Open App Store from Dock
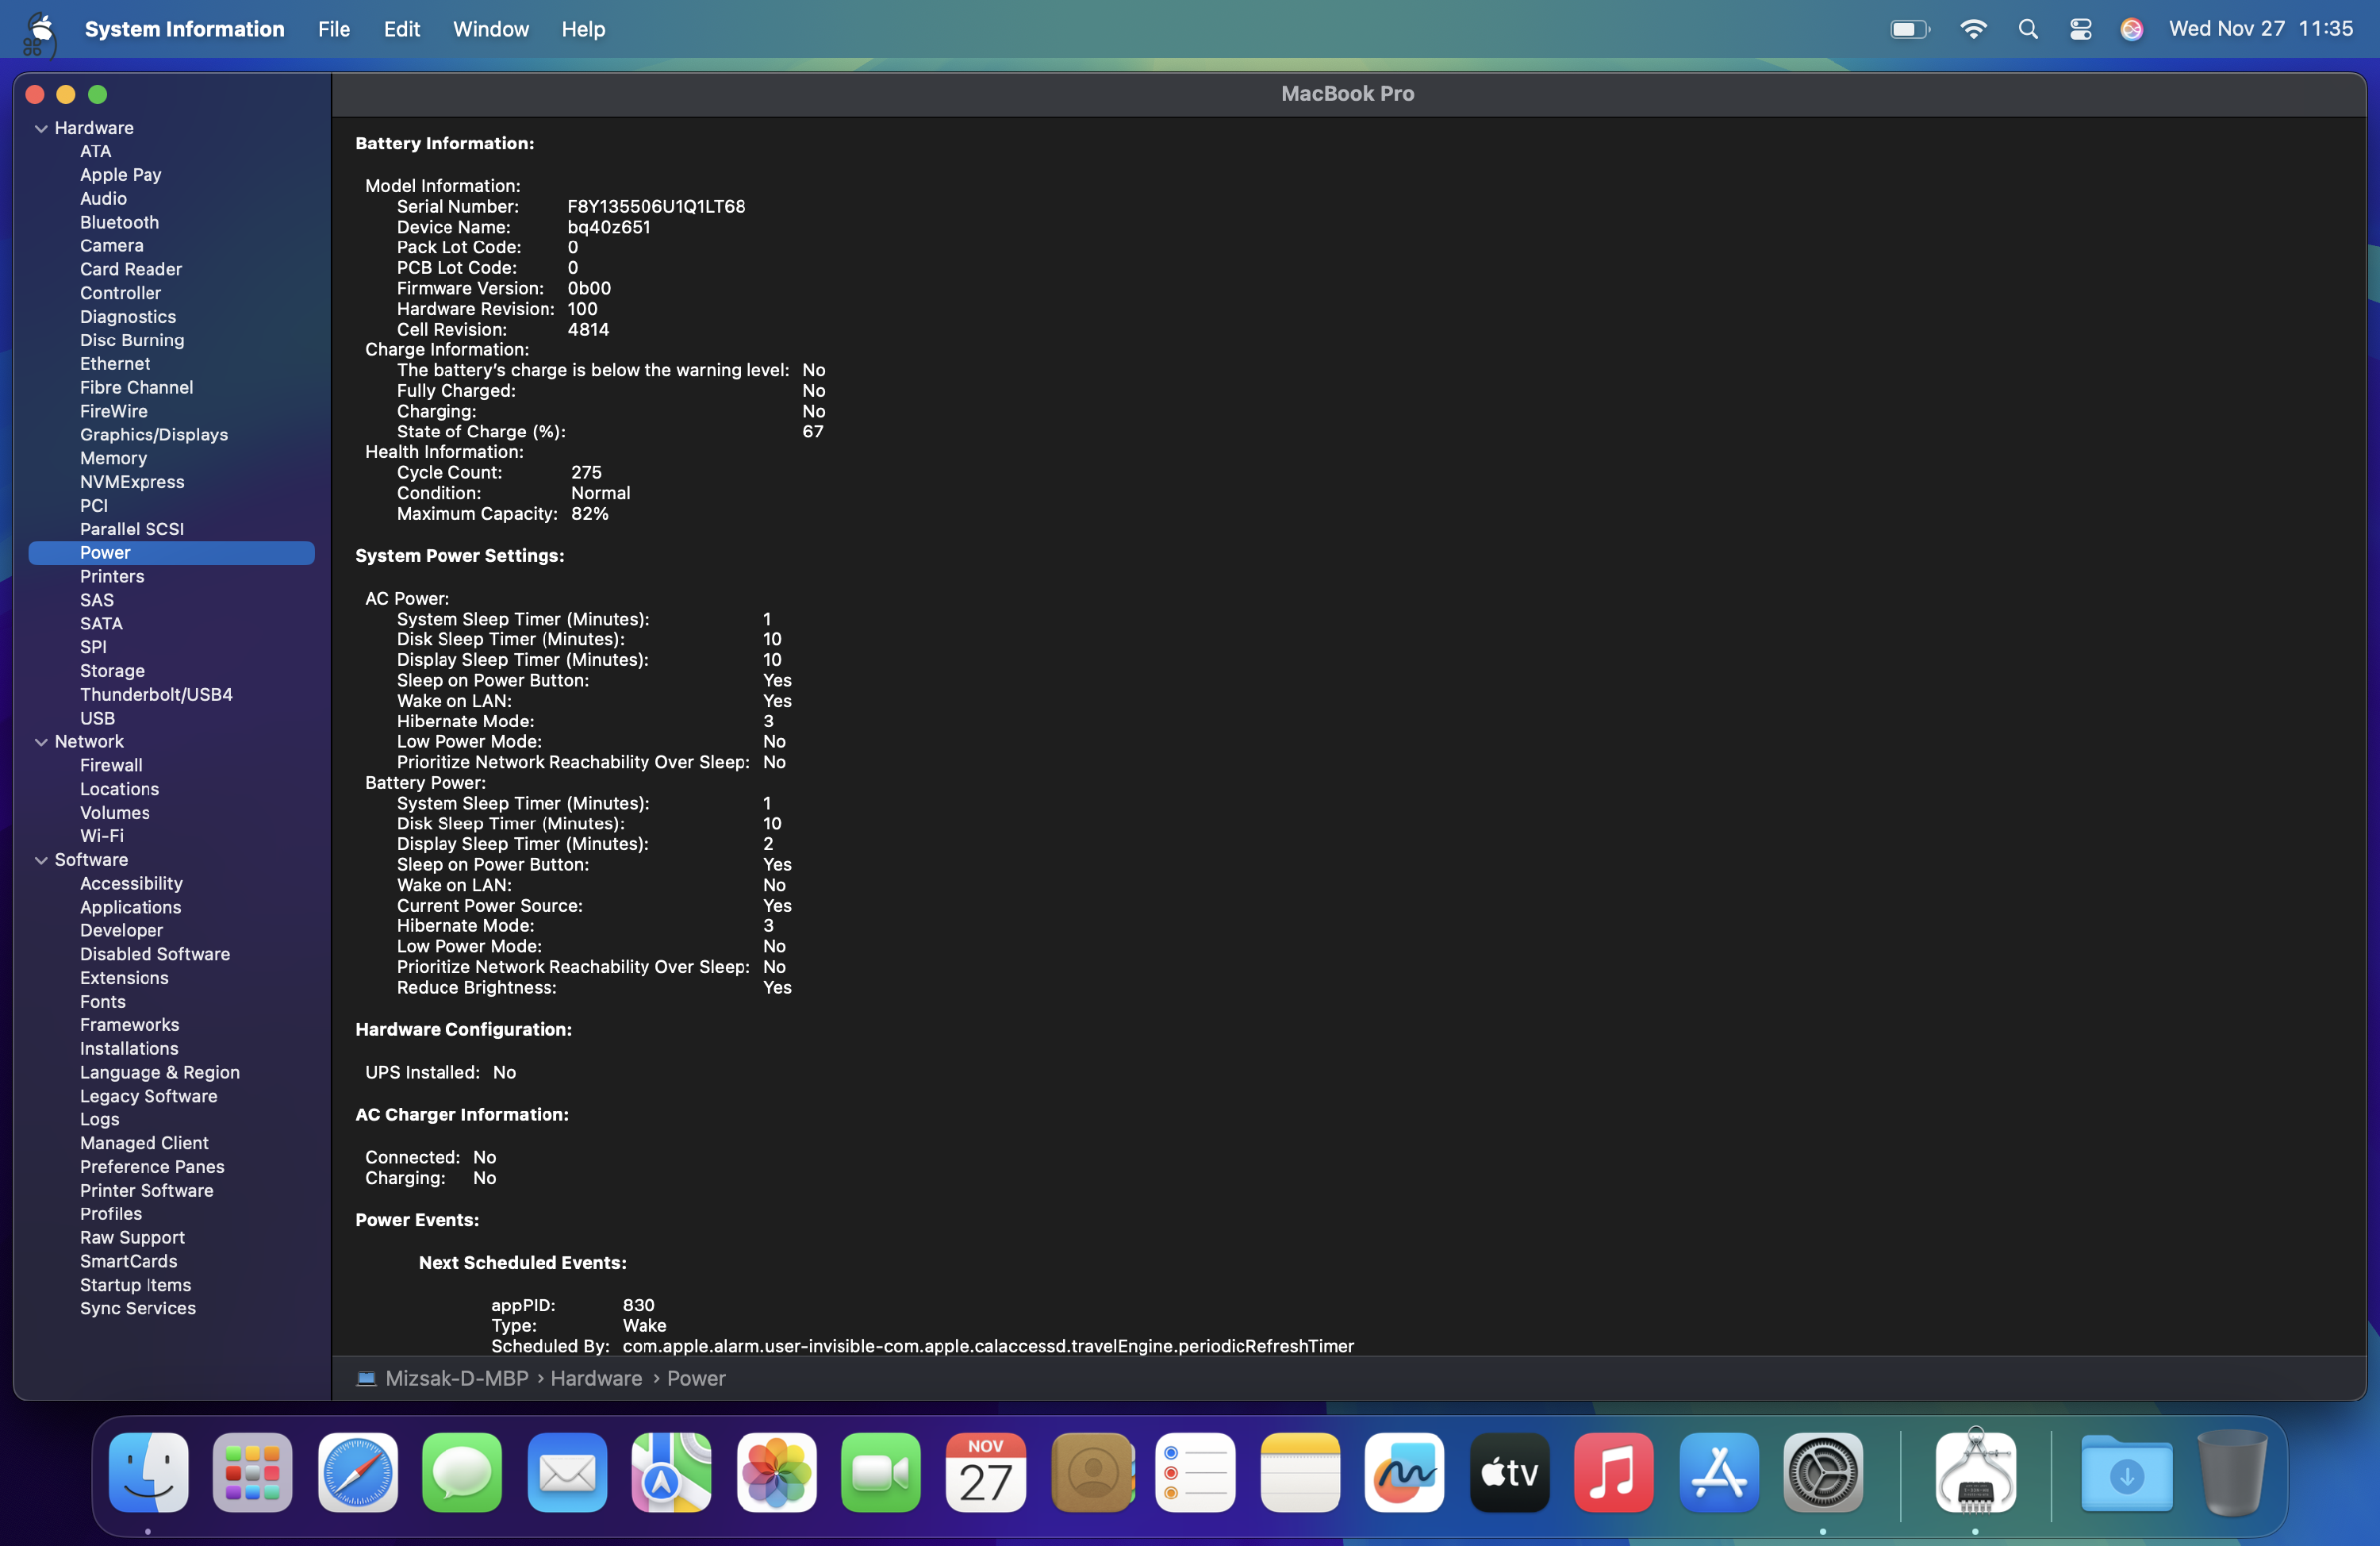The height and width of the screenshot is (1546, 2380). tap(1719, 1472)
